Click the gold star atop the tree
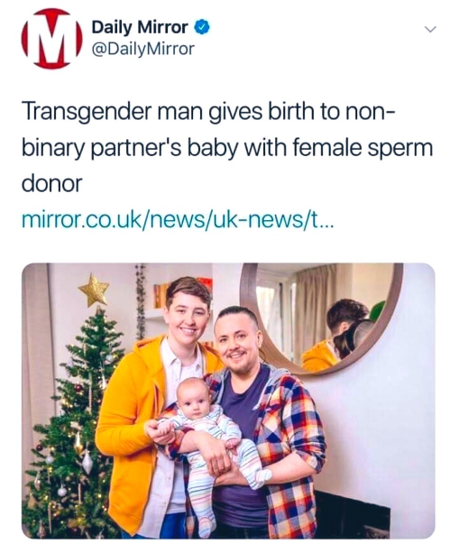This screenshot has height=544, width=450. point(94,290)
